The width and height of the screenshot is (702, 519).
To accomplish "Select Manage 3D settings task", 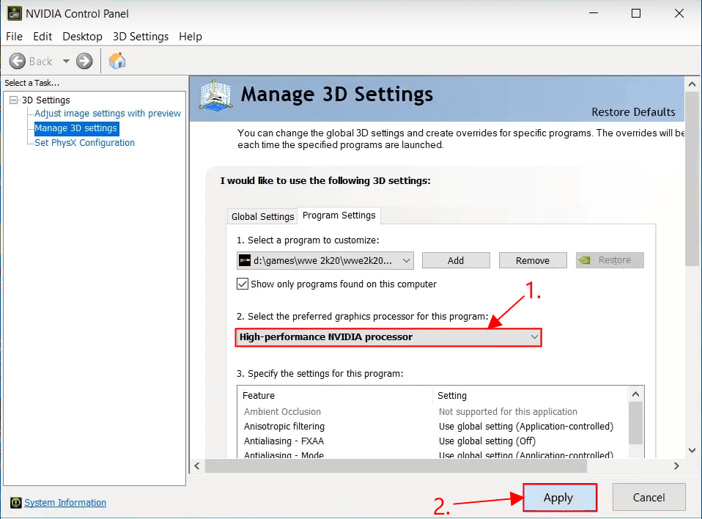I will 76,128.
